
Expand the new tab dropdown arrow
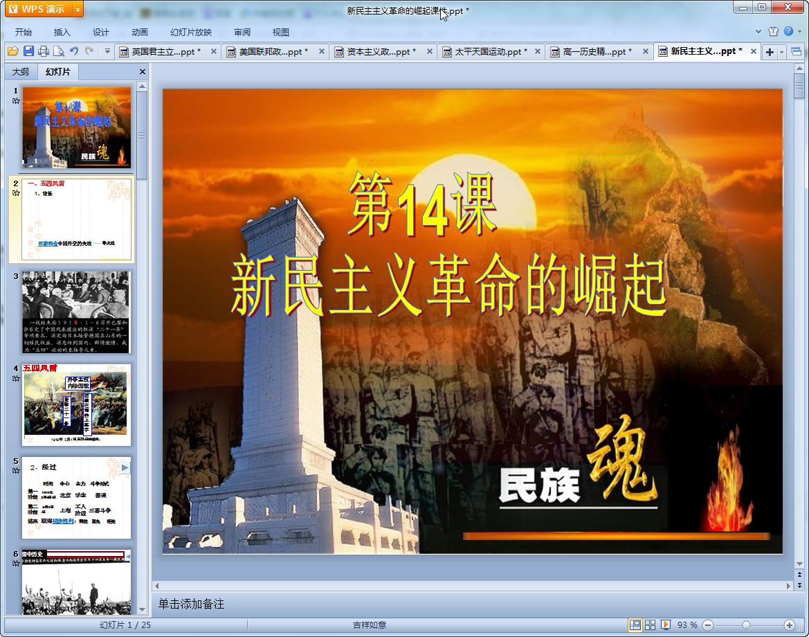[x=781, y=52]
